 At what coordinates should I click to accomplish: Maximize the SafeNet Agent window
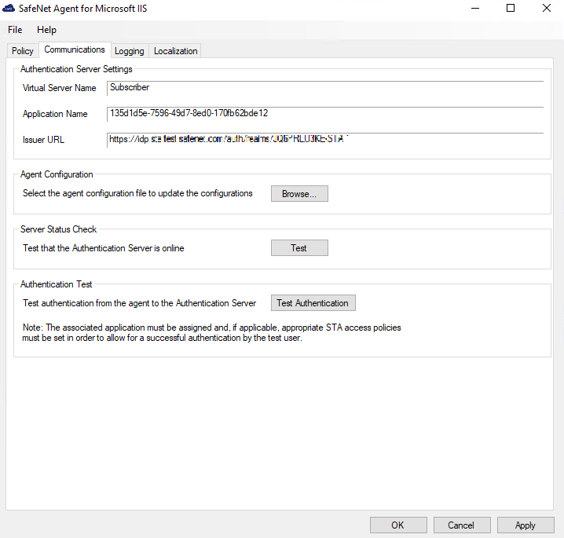pyautogui.click(x=511, y=9)
